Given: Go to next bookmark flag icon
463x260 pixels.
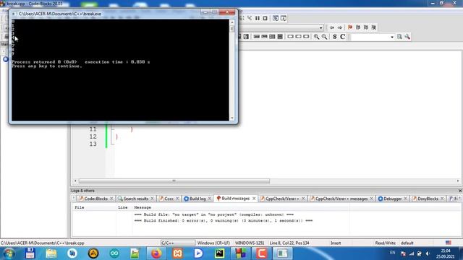Looking at the screenshot, I should [366, 27].
